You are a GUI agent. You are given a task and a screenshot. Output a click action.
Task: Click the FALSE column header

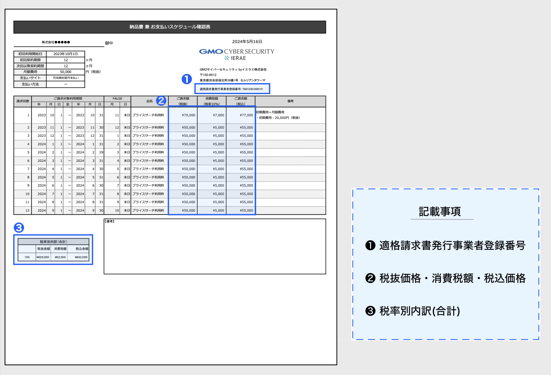pos(117,99)
